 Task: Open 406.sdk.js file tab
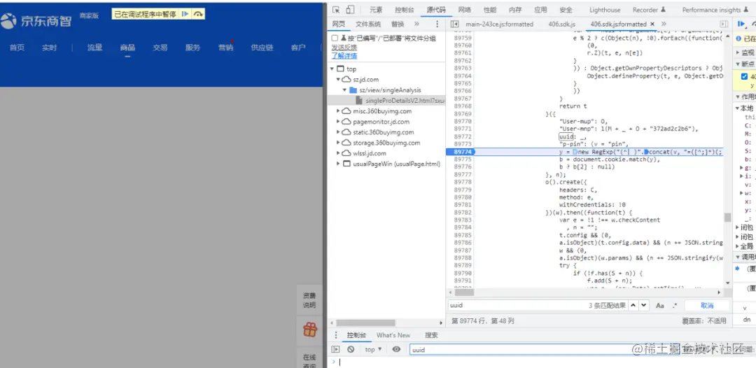point(561,24)
